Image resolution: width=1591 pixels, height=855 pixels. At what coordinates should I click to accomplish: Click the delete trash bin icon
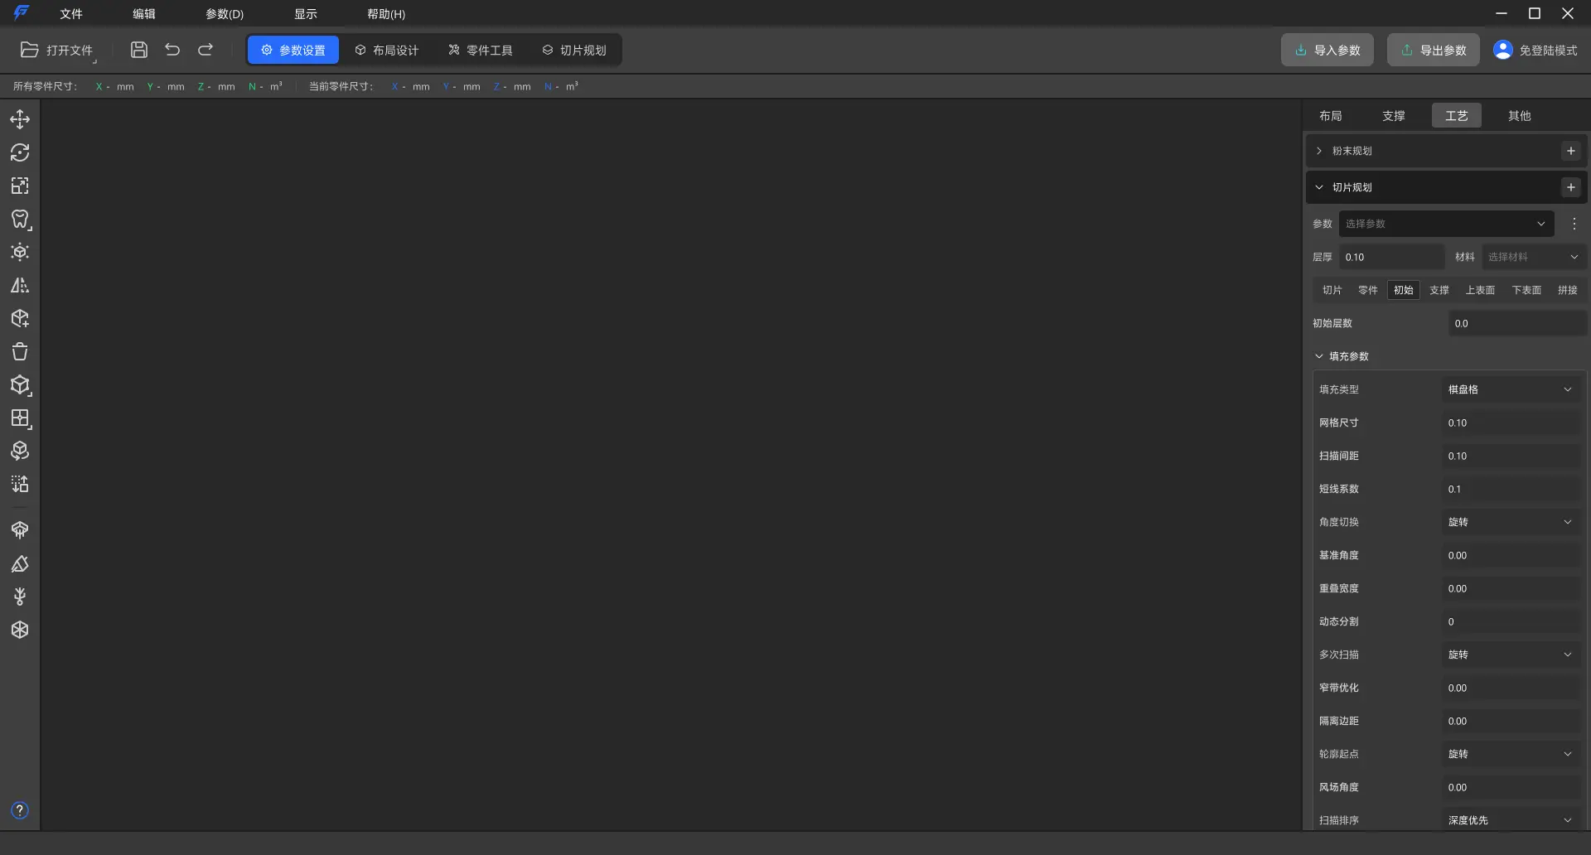(x=20, y=352)
